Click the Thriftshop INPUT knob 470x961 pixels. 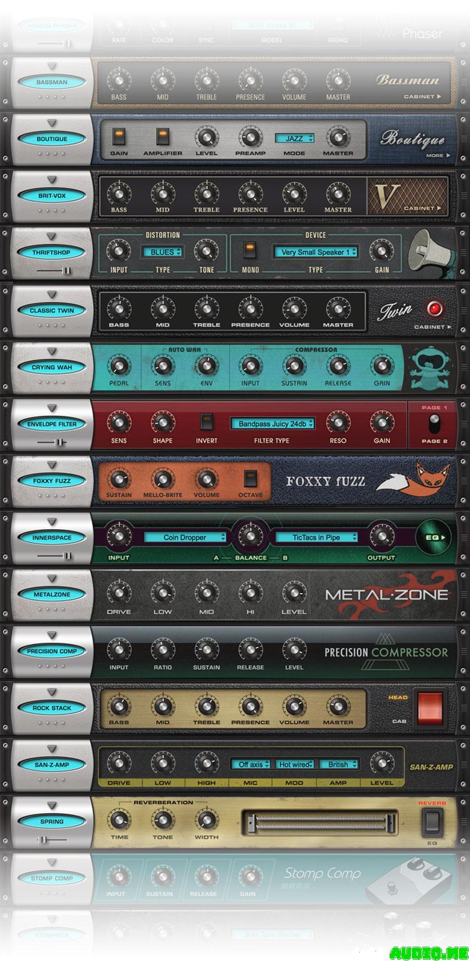[118, 252]
